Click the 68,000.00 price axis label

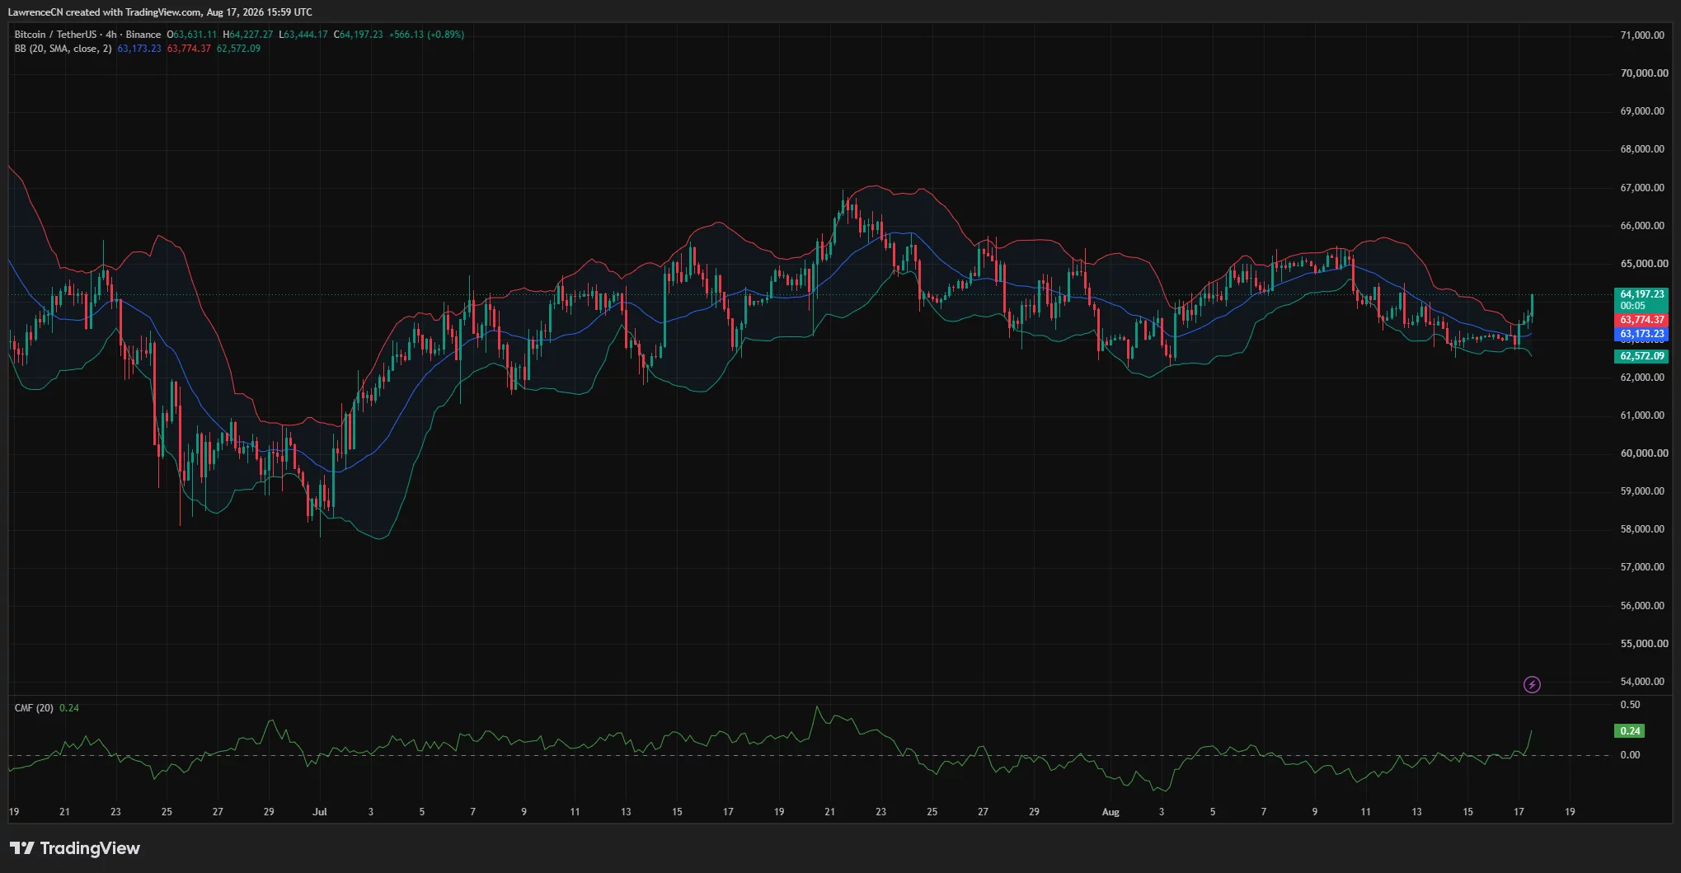pos(1643,149)
